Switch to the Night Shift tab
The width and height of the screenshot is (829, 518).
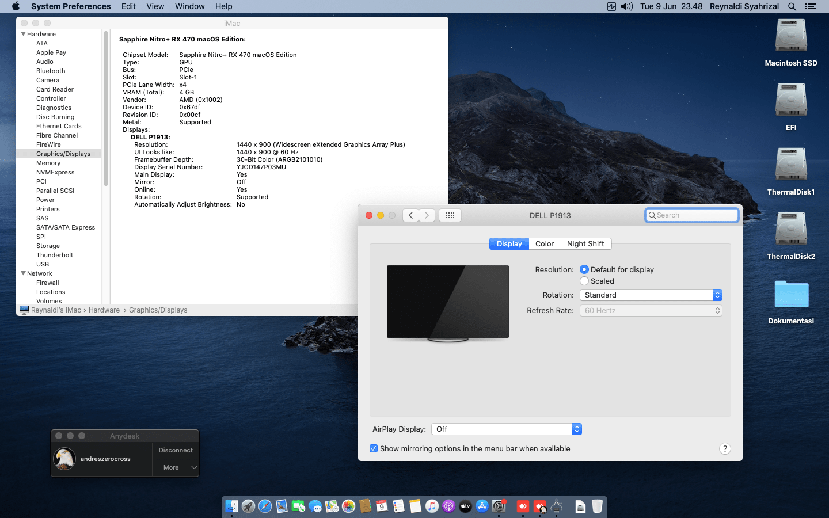(x=585, y=243)
